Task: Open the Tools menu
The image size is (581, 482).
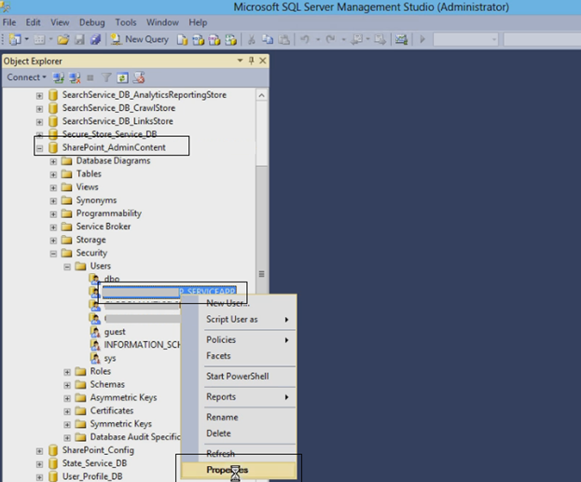Action: (x=126, y=22)
